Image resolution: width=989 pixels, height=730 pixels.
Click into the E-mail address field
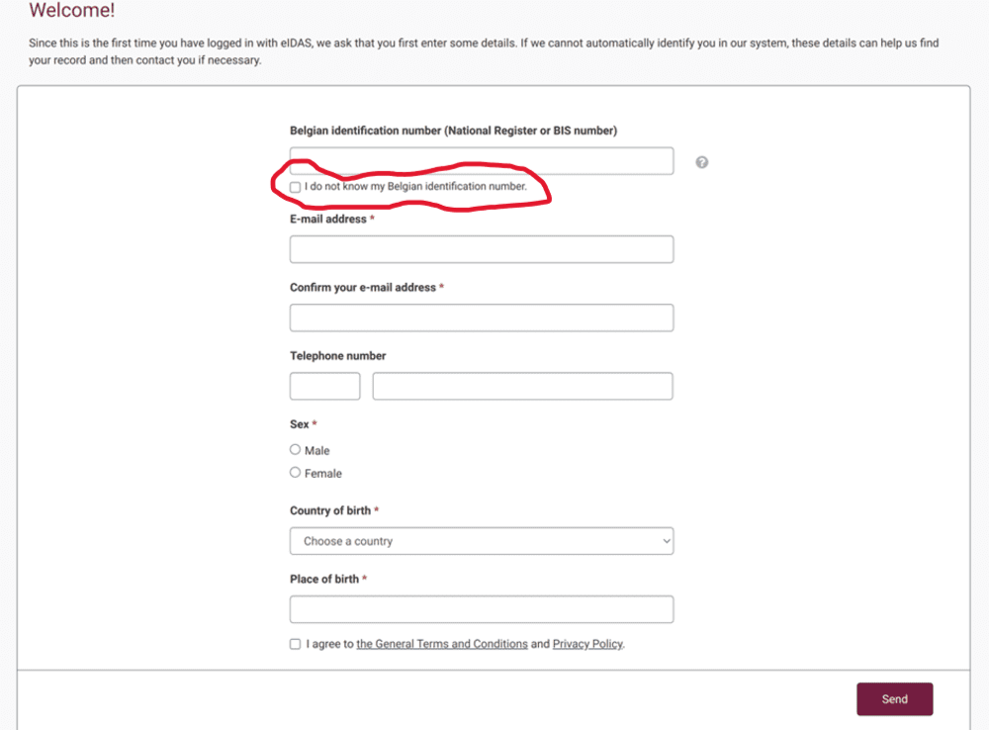tap(482, 249)
